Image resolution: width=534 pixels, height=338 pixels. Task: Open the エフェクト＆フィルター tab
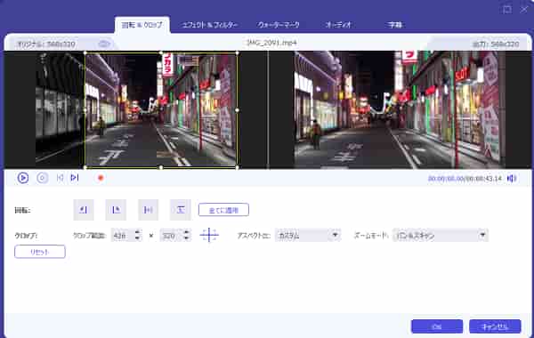[x=209, y=25]
